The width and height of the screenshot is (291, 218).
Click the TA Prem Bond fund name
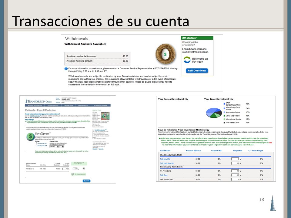166,171
